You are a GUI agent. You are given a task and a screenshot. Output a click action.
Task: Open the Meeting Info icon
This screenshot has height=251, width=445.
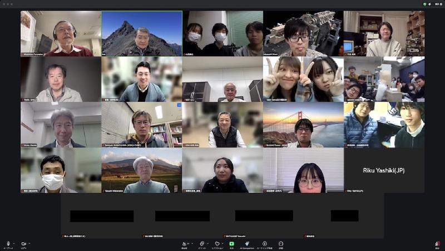click(x=265, y=244)
